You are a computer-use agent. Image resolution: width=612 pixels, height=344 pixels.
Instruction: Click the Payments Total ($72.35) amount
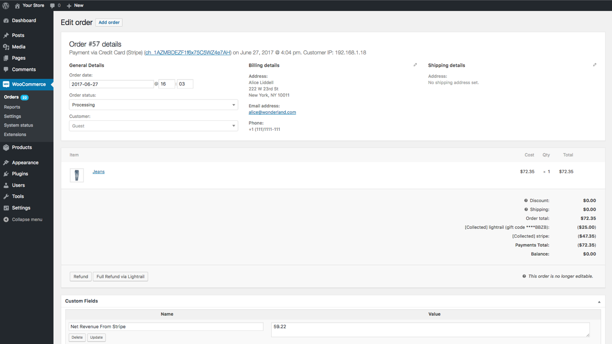click(x=586, y=245)
